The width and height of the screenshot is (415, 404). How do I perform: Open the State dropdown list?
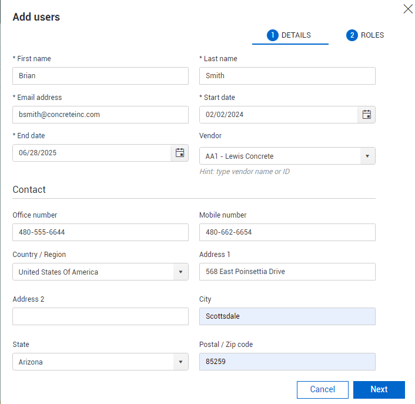(x=180, y=362)
